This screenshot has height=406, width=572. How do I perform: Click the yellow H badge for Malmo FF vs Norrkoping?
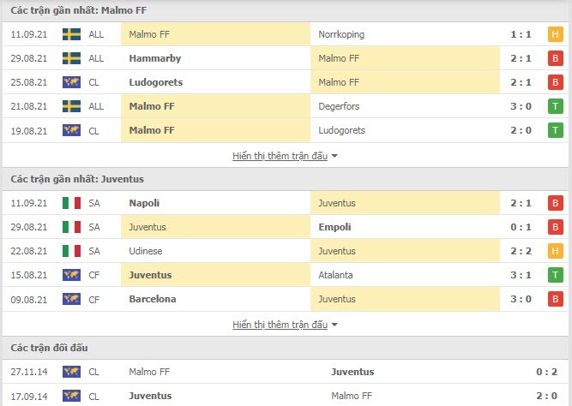pos(555,34)
